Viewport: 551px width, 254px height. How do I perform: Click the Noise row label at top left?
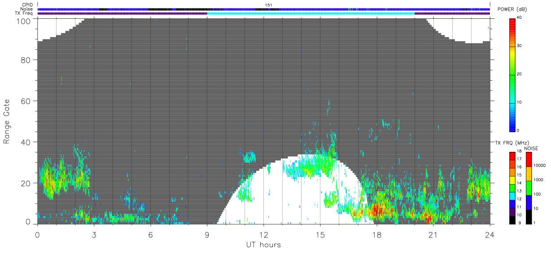click(x=26, y=9)
